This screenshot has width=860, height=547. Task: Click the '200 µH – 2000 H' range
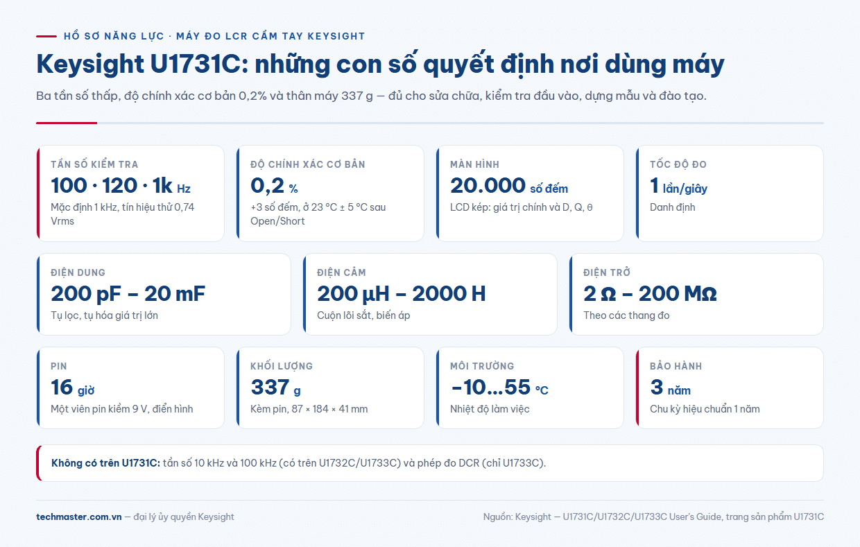(x=401, y=294)
